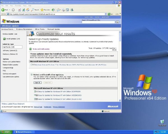Stop page loading with red X icon
The image size is (168, 134).
[x=19, y=10]
